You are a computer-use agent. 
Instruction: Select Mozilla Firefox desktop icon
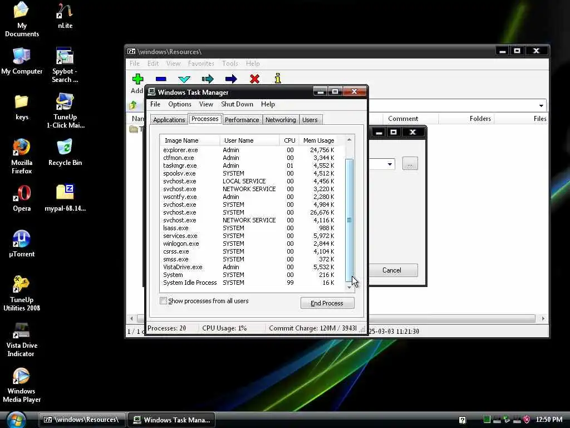(x=22, y=157)
